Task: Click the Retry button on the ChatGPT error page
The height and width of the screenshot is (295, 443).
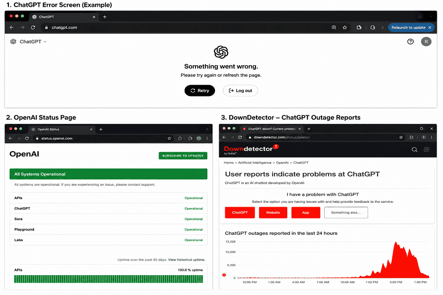Action: [x=200, y=91]
